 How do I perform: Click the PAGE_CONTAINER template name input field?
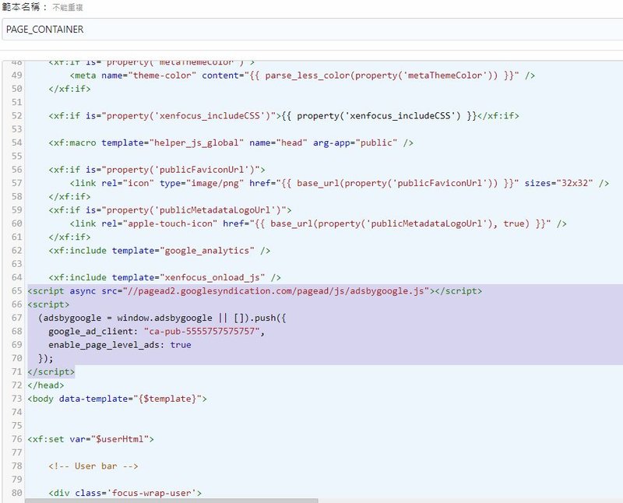[x=312, y=30]
